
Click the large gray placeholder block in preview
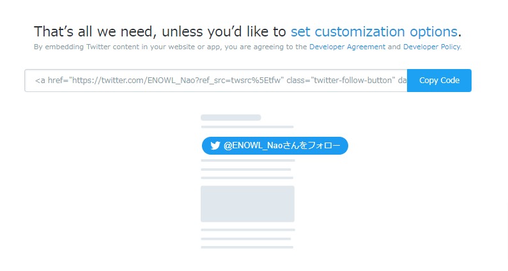(x=247, y=204)
